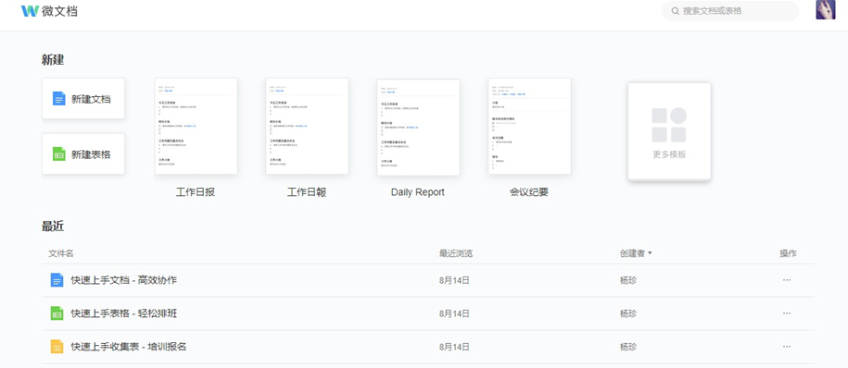Image resolution: width=848 pixels, height=368 pixels.
Task: Click the 最近浏览 column header
Action: pos(456,253)
